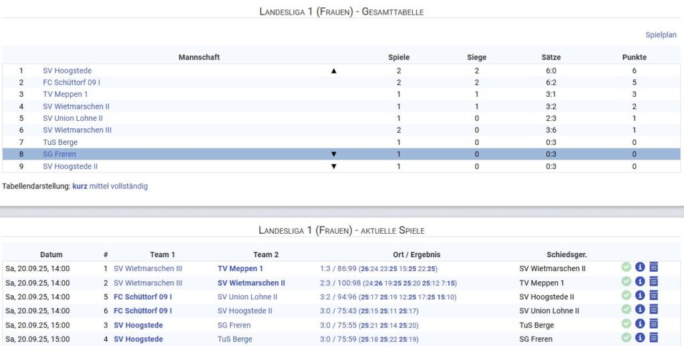Open the match report icon in the SV Hoogstede II referee row
This screenshot has height=346, width=684.
point(654,297)
